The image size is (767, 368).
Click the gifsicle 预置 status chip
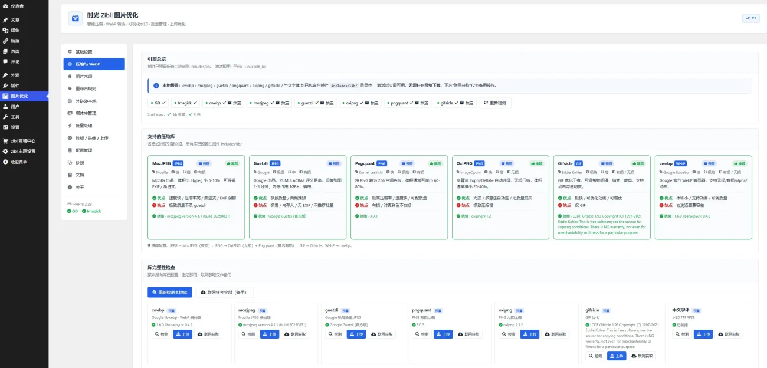pyautogui.click(x=455, y=103)
